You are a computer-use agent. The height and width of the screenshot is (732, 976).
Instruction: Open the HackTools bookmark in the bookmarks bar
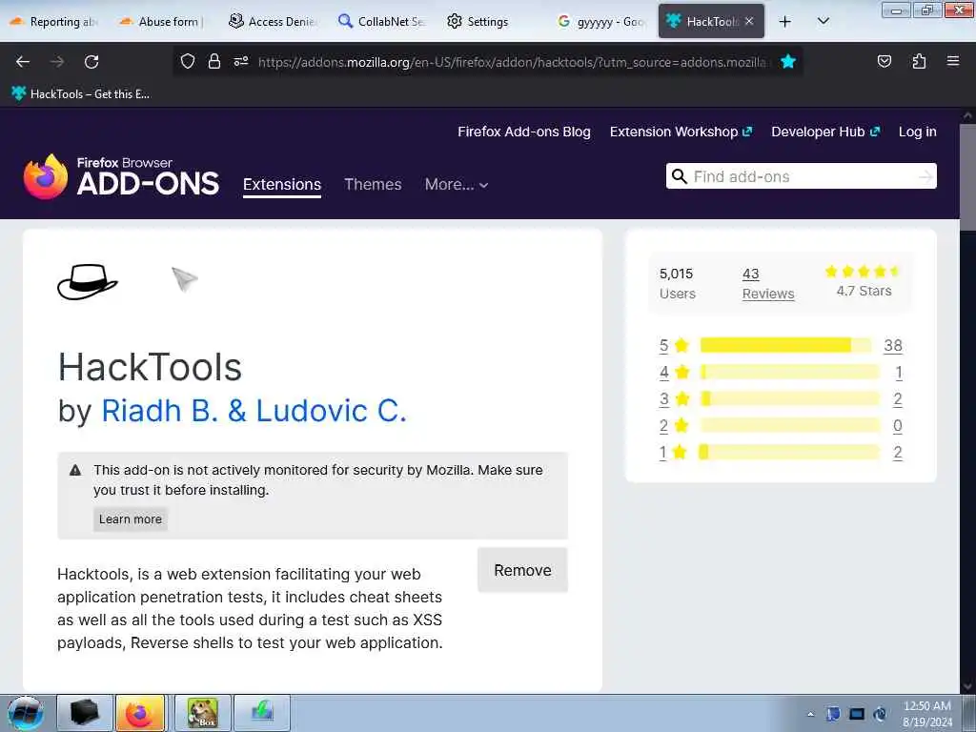click(x=81, y=94)
